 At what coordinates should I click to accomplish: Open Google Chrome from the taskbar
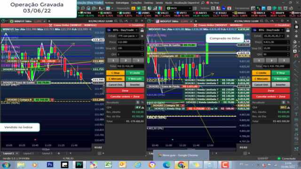coord(181,165)
